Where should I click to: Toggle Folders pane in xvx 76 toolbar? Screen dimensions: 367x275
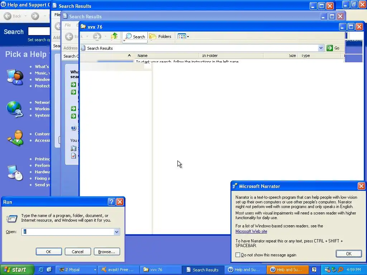tap(160, 37)
